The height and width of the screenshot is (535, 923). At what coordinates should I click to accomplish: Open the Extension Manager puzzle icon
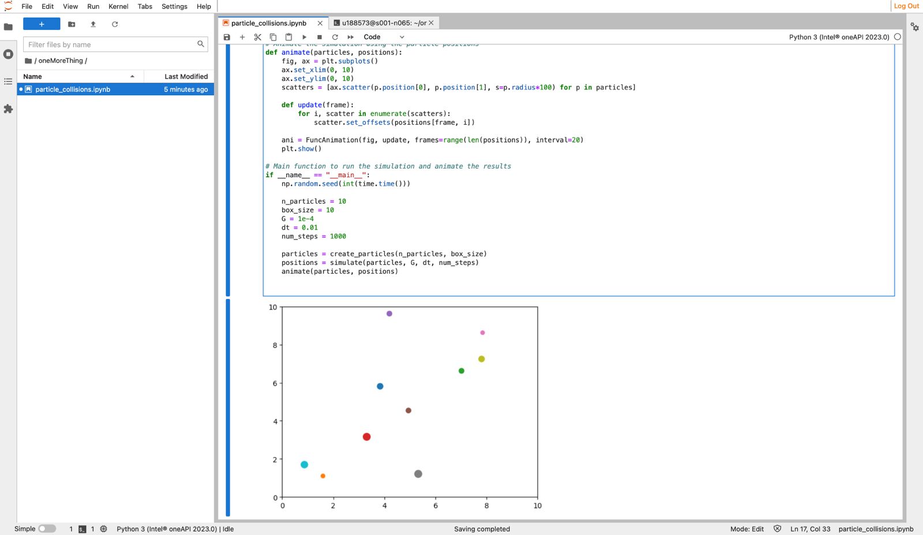(8, 109)
